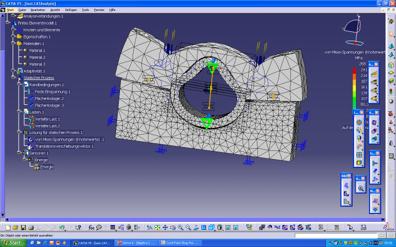The height and width of the screenshot is (247, 396).
Task: Click the gray sphere material icon in right toolbar
Action: click(391, 102)
